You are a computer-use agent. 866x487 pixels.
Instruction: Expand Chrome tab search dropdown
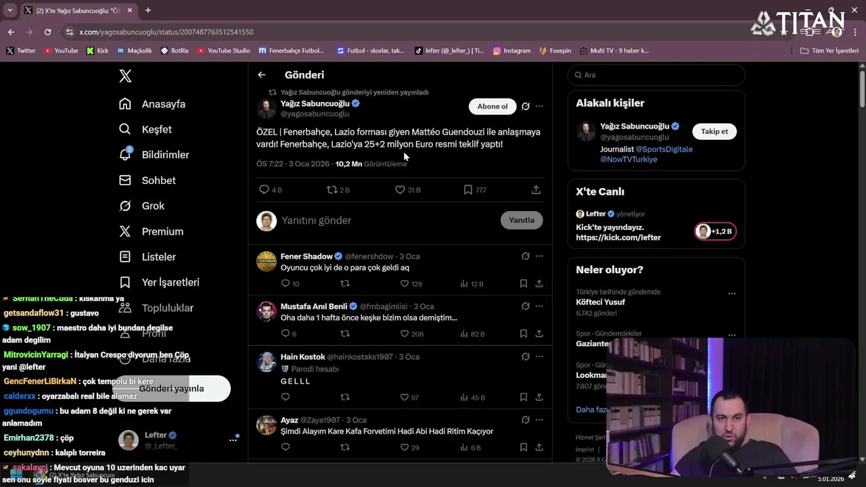(x=9, y=10)
